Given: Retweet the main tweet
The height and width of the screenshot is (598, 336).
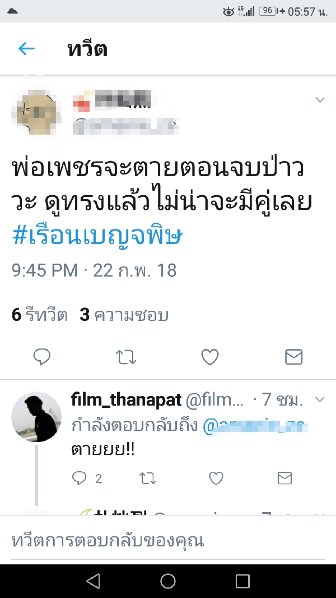Looking at the screenshot, I should [x=126, y=357].
